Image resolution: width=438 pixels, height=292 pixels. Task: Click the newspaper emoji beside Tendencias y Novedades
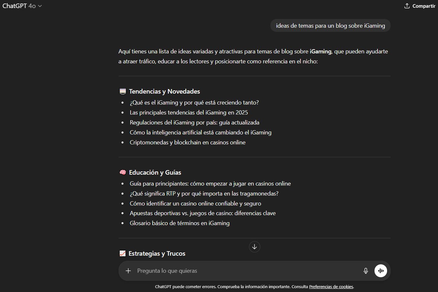click(x=122, y=91)
